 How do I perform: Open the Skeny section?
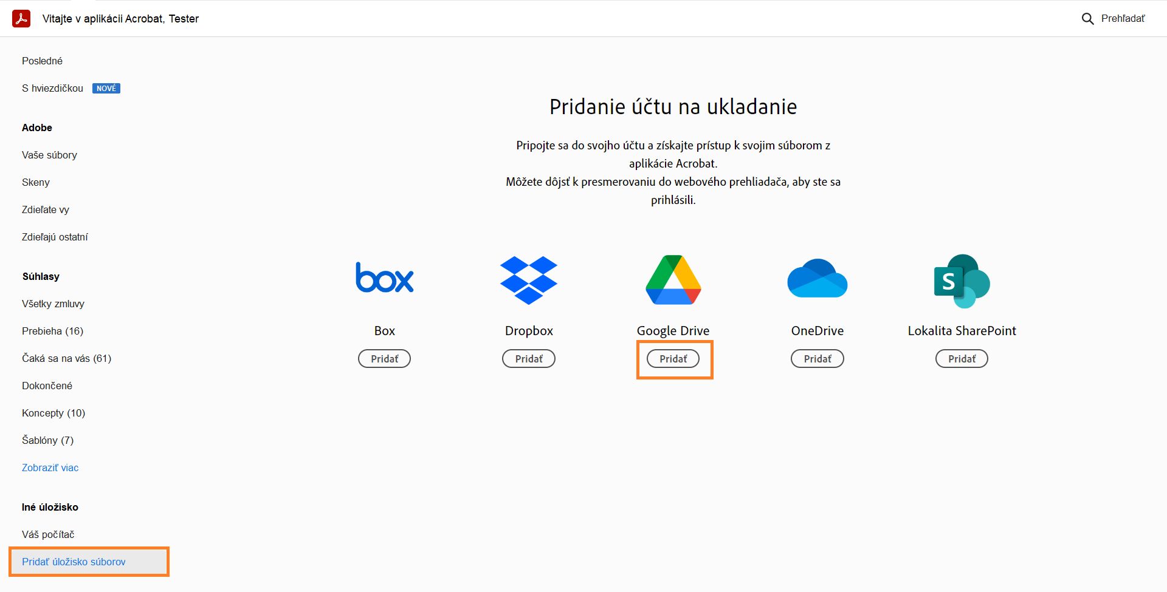point(35,182)
